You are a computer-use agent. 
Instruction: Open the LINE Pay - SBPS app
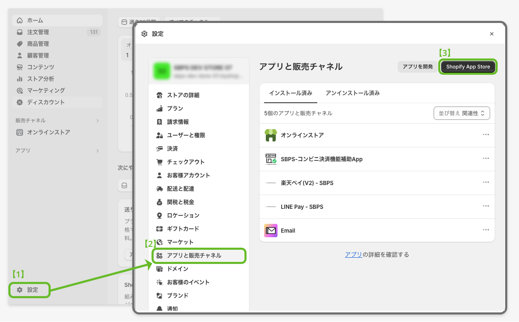click(377, 207)
